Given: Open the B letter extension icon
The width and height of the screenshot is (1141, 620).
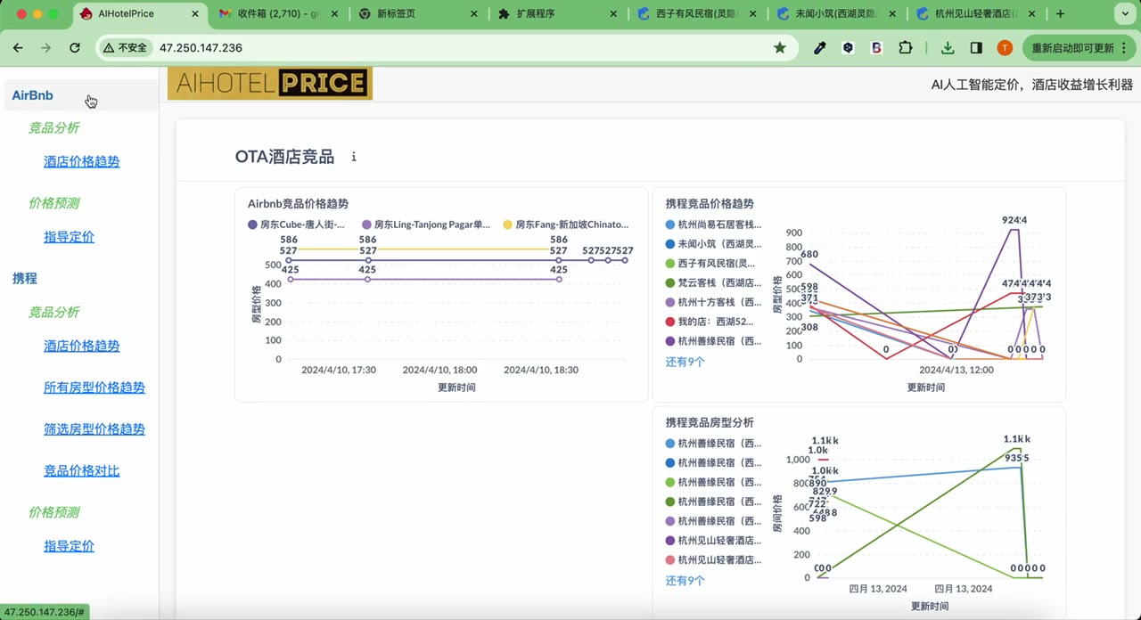Looking at the screenshot, I should tap(877, 48).
